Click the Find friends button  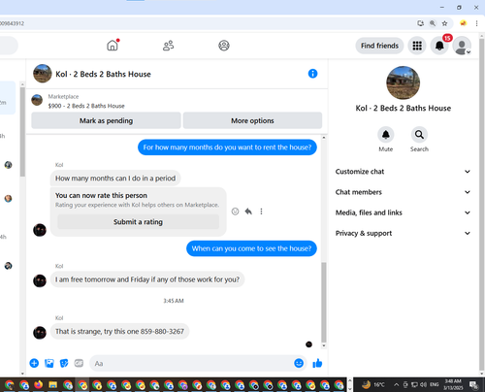(379, 46)
